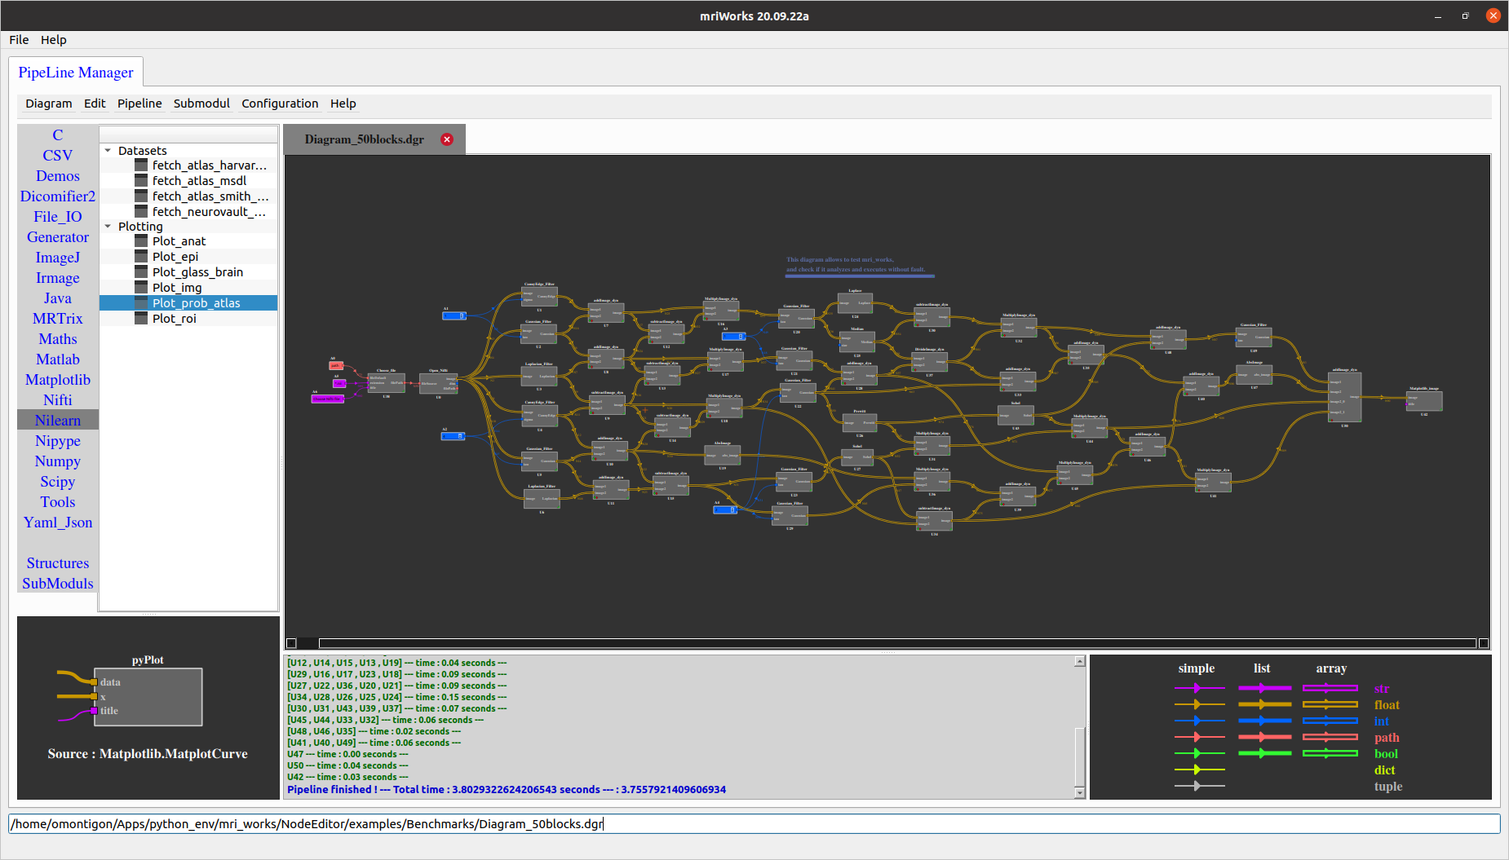Open the Irmage library category
The width and height of the screenshot is (1509, 860).
coord(58,278)
